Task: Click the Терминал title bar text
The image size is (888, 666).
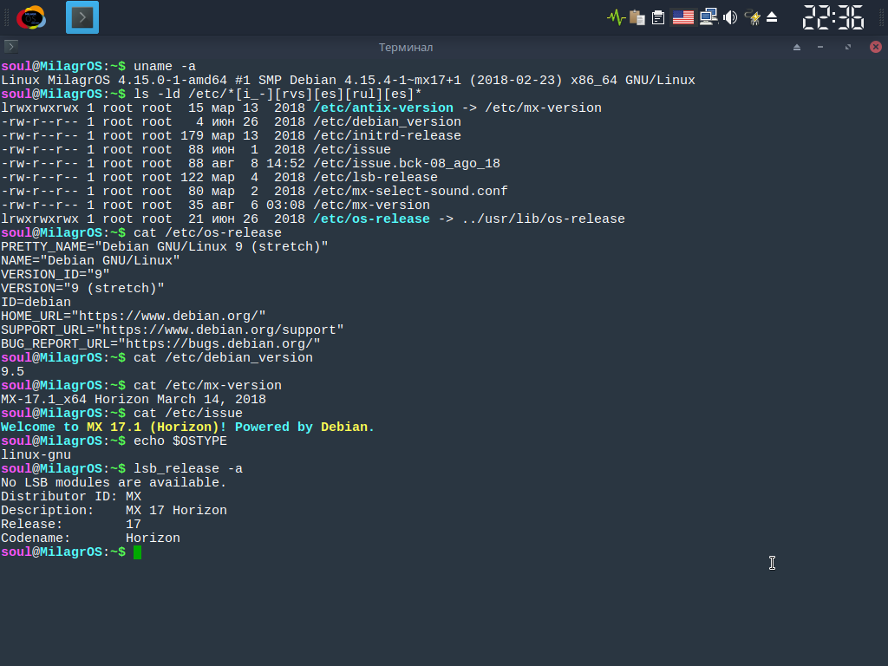Action: click(x=406, y=48)
